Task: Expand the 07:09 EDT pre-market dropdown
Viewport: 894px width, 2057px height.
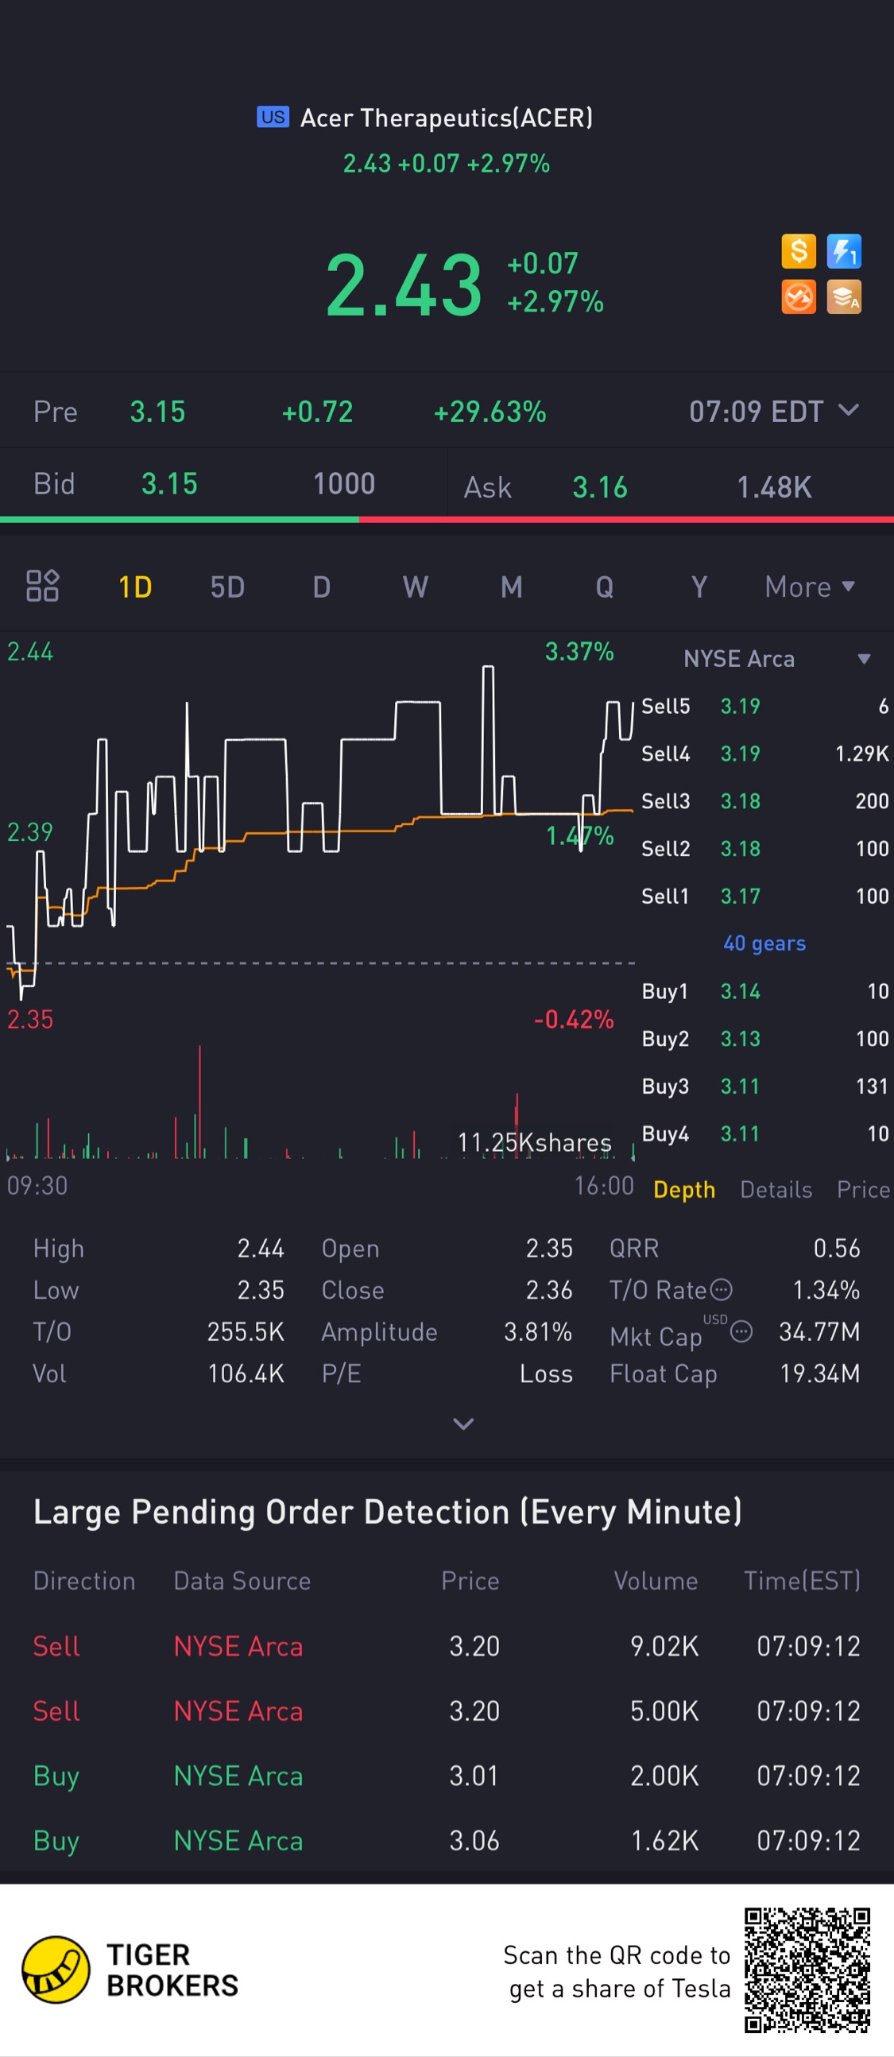Action: [773, 411]
